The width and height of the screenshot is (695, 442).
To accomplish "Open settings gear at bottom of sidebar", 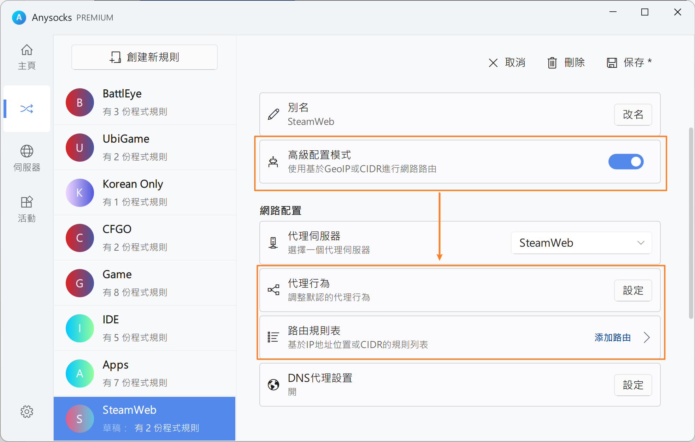I will click(26, 411).
